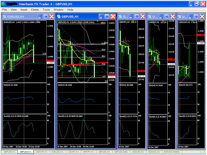The image size is (207, 155).
Task: Minimize the USDJPY chart window
Action: 161,16
